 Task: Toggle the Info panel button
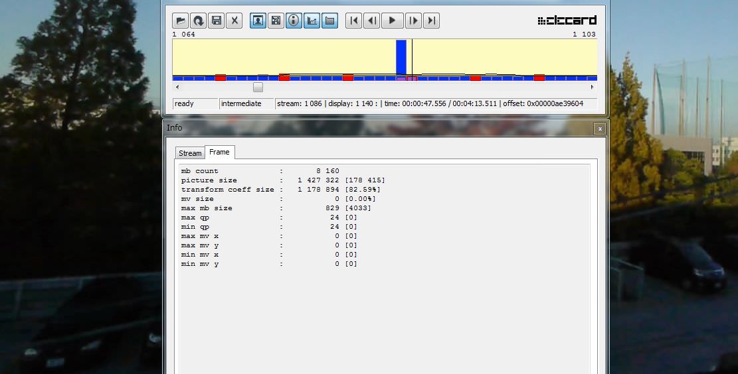[x=294, y=21]
